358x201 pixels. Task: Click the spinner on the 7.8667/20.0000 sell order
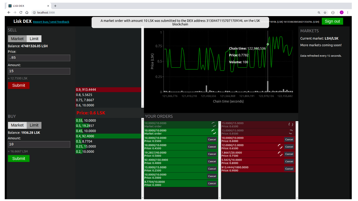(280, 154)
